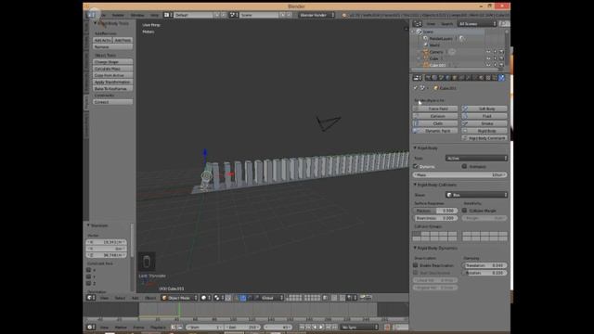Open the Render menu in top bar

point(118,15)
